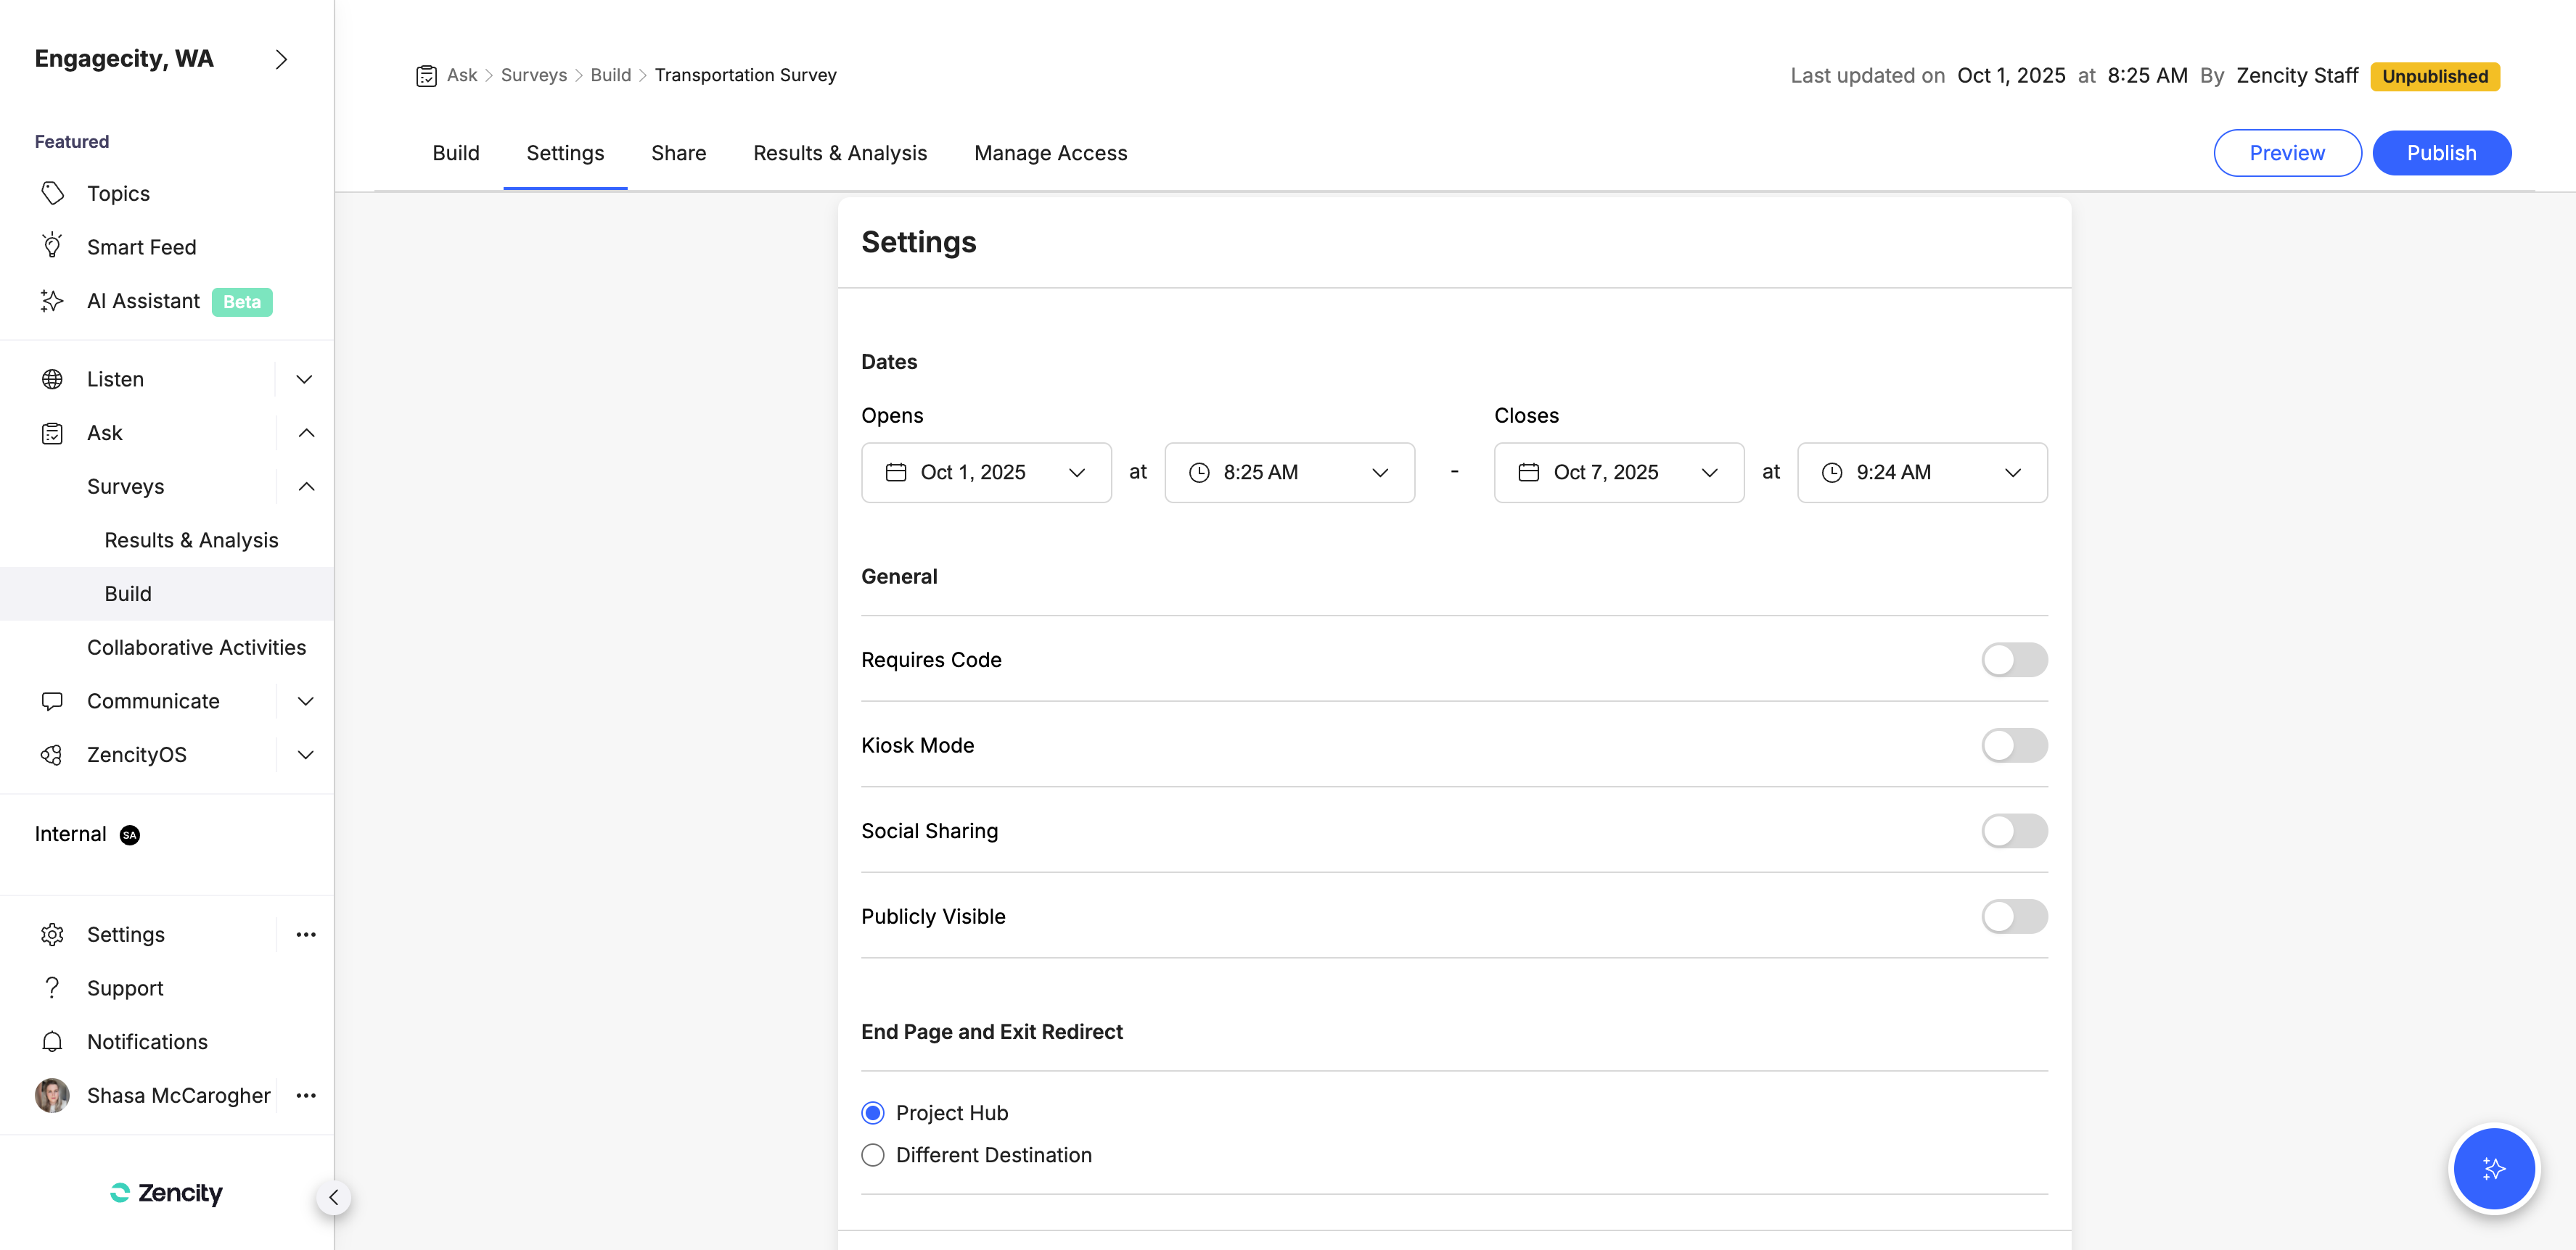Enable the Kiosk Mode toggle
This screenshot has height=1250, width=2576.
[2014, 745]
